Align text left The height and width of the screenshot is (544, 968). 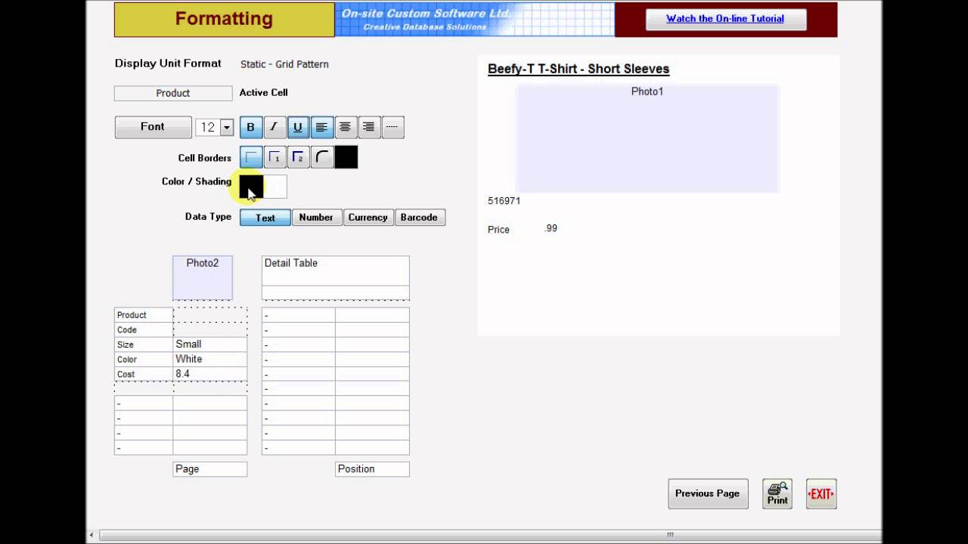click(321, 127)
